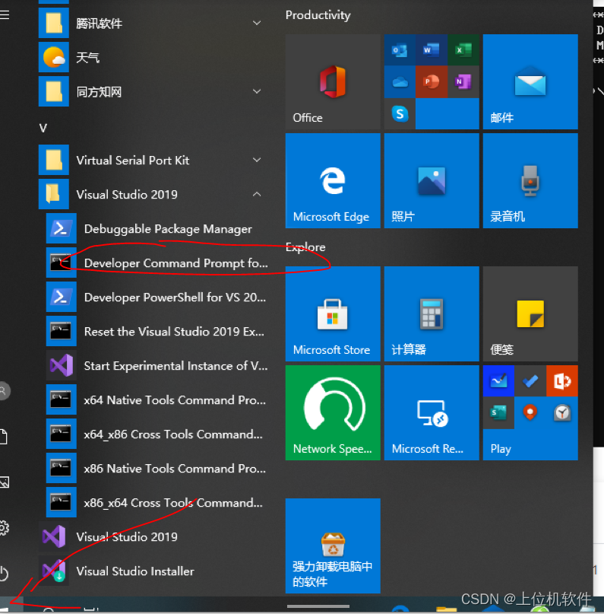Image resolution: width=604 pixels, height=614 pixels.
Task: Launch Excel from the Office apps tile
Action: (x=463, y=49)
